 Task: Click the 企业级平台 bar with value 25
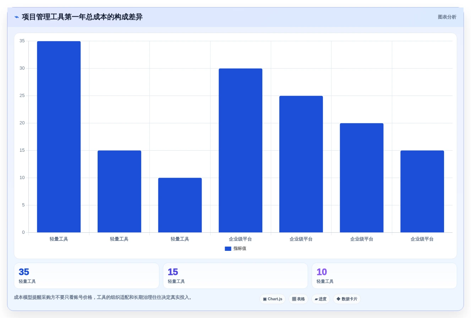click(x=301, y=164)
